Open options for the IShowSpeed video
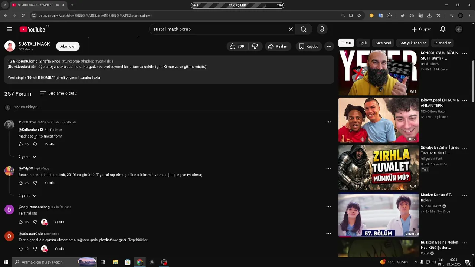The width and height of the screenshot is (475, 267). tap(465, 100)
